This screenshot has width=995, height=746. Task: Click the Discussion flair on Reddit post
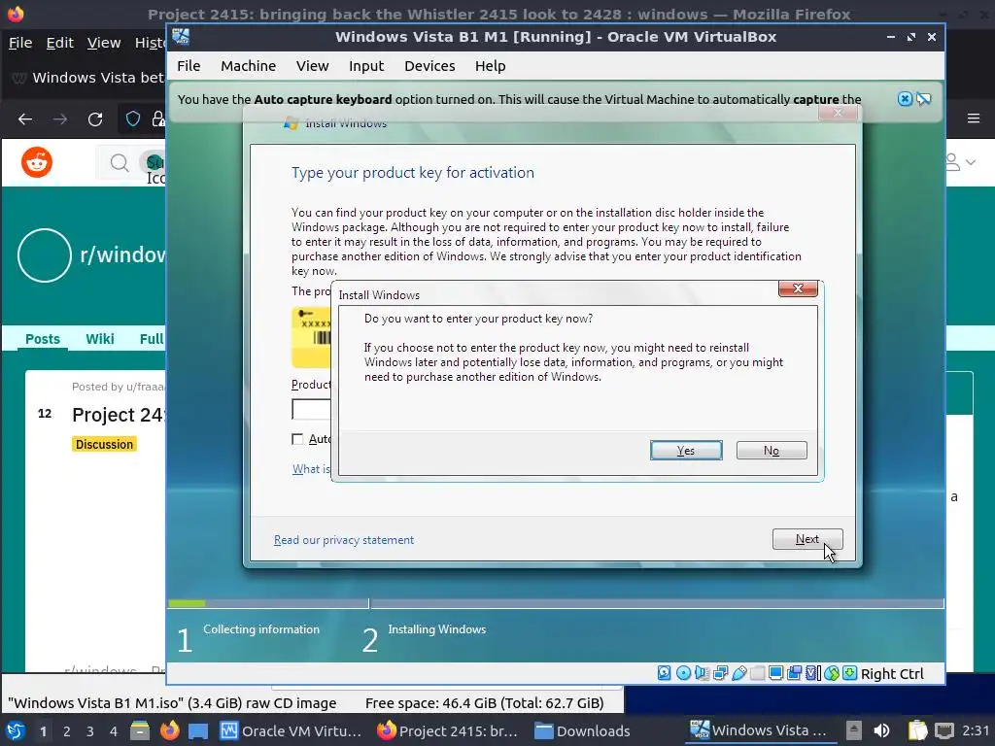coord(104,444)
